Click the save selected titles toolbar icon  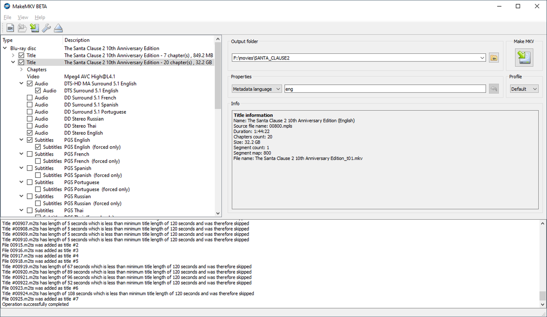coord(35,28)
